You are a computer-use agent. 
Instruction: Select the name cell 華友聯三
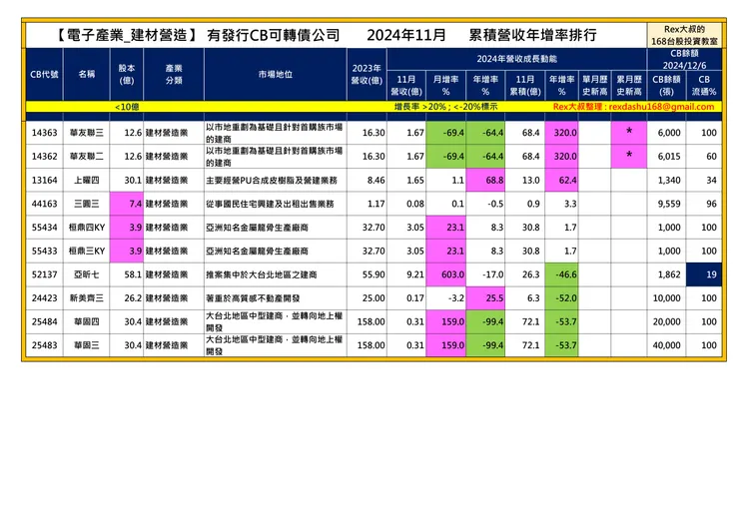tap(86, 133)
